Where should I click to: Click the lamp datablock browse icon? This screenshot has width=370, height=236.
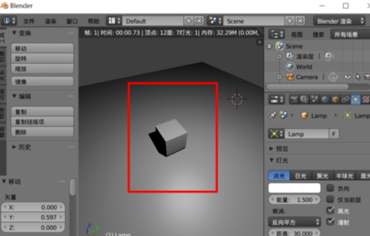pyautogui.click(x=276, y=134)
